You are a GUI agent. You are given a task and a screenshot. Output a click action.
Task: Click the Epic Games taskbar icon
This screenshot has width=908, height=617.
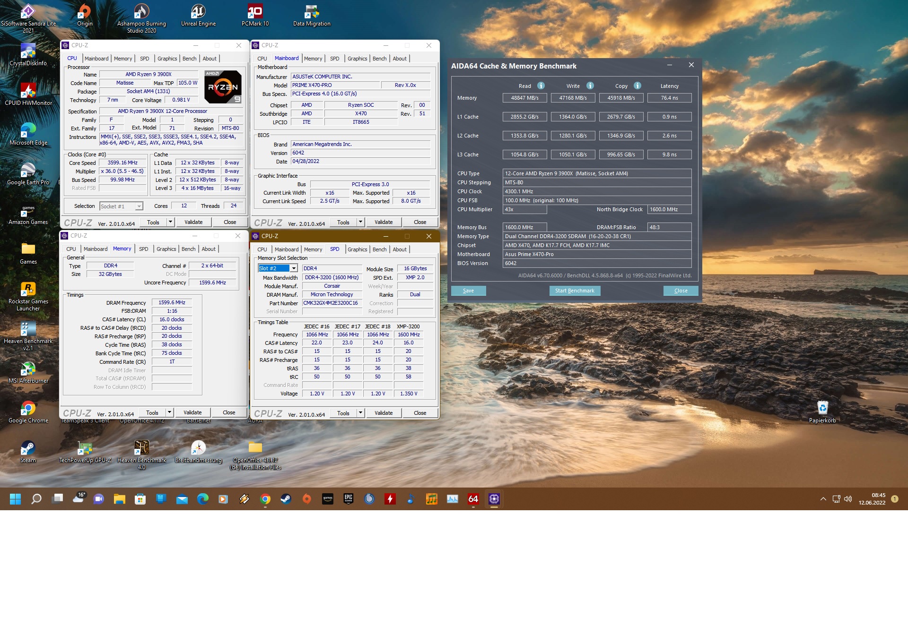(x=349, y=499)
